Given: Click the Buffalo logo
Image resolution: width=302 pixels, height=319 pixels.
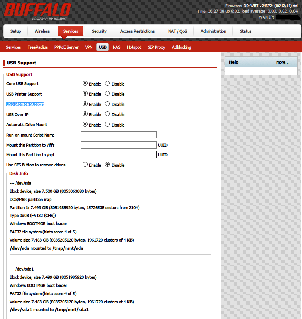Looking at the screenshot, I should coord(37,11).
